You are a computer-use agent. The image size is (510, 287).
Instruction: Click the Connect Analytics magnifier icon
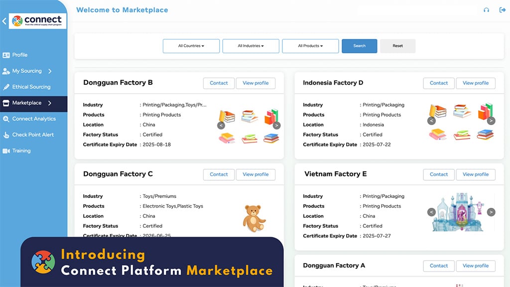(6, 119)
